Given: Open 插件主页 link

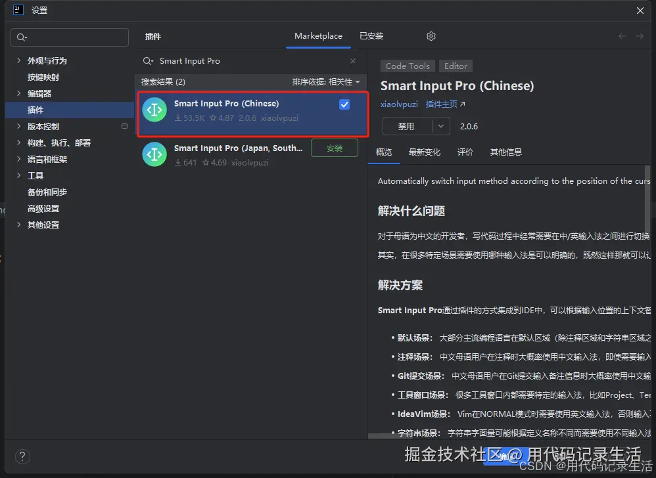Looking at the screenshot, I should (x=445, y=104).
